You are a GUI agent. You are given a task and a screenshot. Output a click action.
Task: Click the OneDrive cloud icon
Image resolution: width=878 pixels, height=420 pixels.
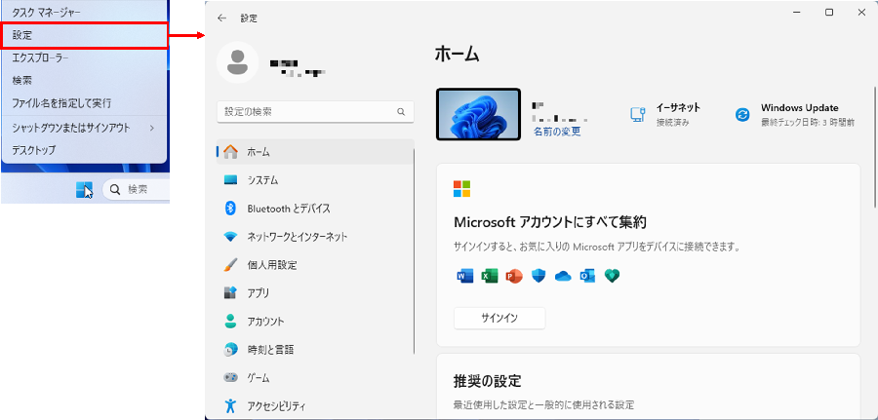(563, 276)
